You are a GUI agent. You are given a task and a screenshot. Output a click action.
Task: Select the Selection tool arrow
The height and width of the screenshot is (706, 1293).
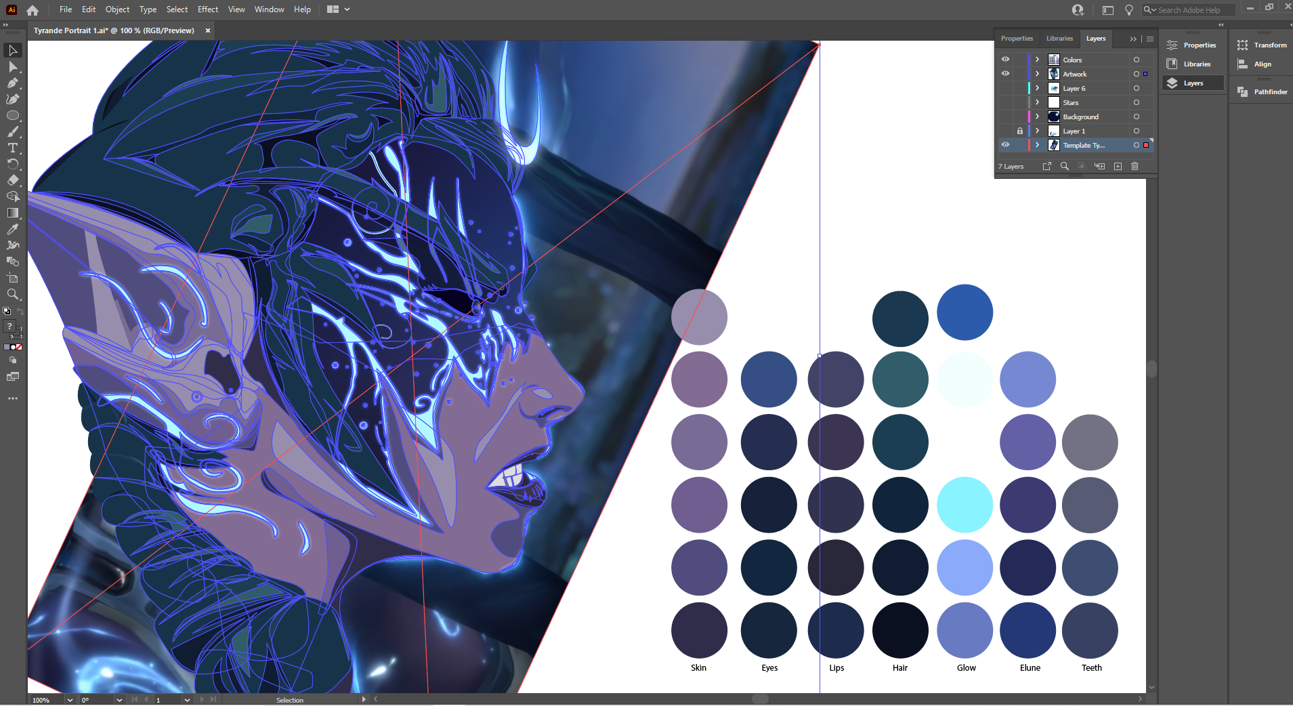point(13,50)
